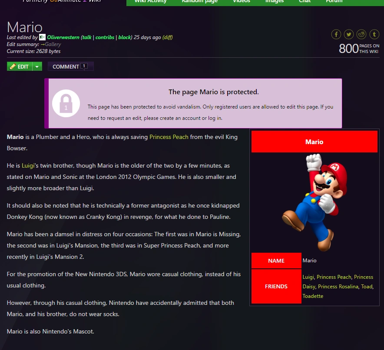Open Random page navigation item
Image resolution: width=384 pixels, height=350 pixels.
[x=199, y=1]
